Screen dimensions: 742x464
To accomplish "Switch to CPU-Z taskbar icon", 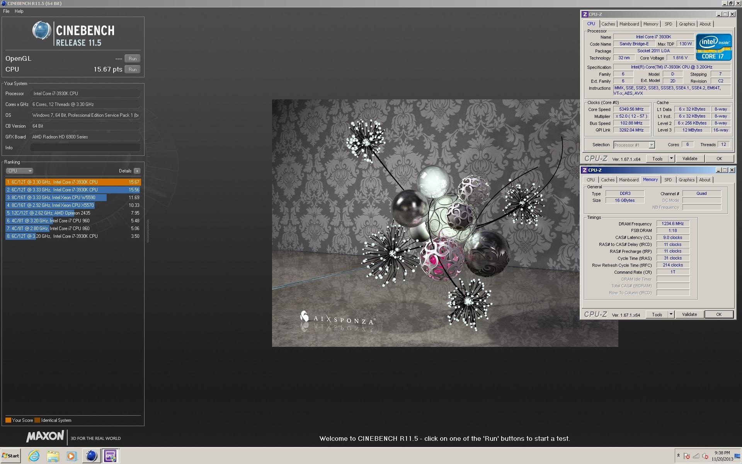I will (111, 456).
